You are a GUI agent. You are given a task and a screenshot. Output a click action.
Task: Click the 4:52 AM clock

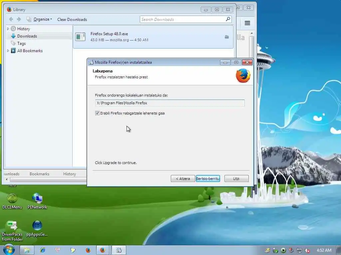[x=324, y=250]
